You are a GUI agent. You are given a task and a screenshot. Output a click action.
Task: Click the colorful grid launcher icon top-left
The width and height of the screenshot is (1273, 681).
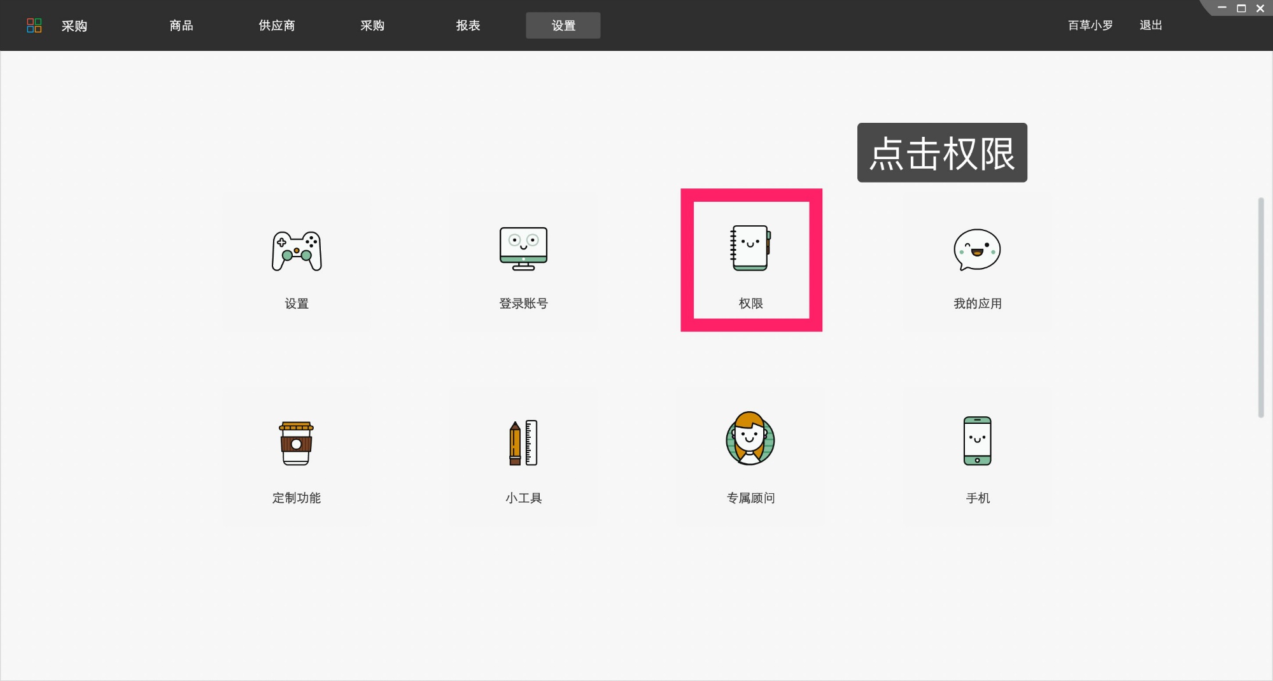tap(35, 25)
